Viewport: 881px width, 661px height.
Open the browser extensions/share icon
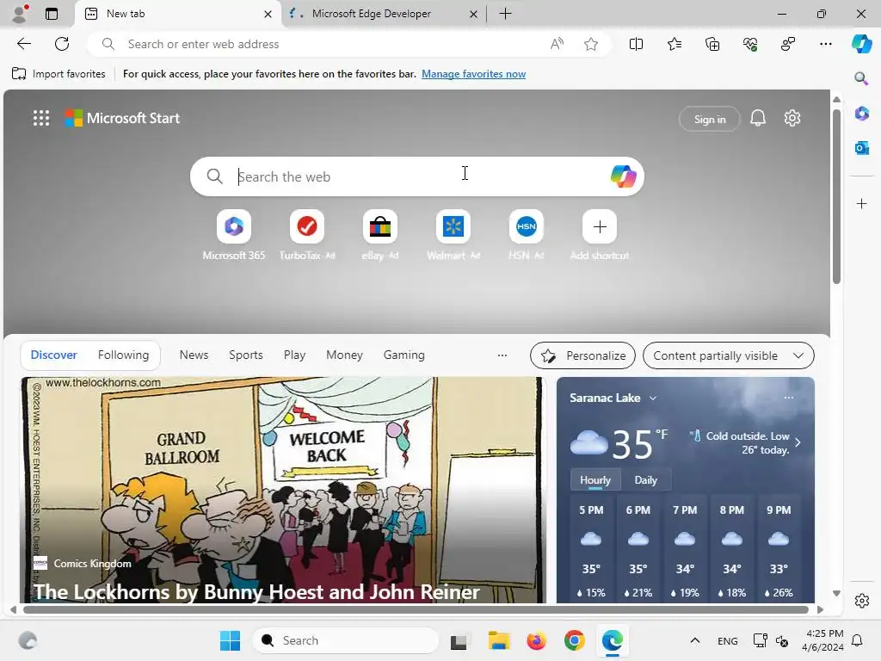point(788,44)
